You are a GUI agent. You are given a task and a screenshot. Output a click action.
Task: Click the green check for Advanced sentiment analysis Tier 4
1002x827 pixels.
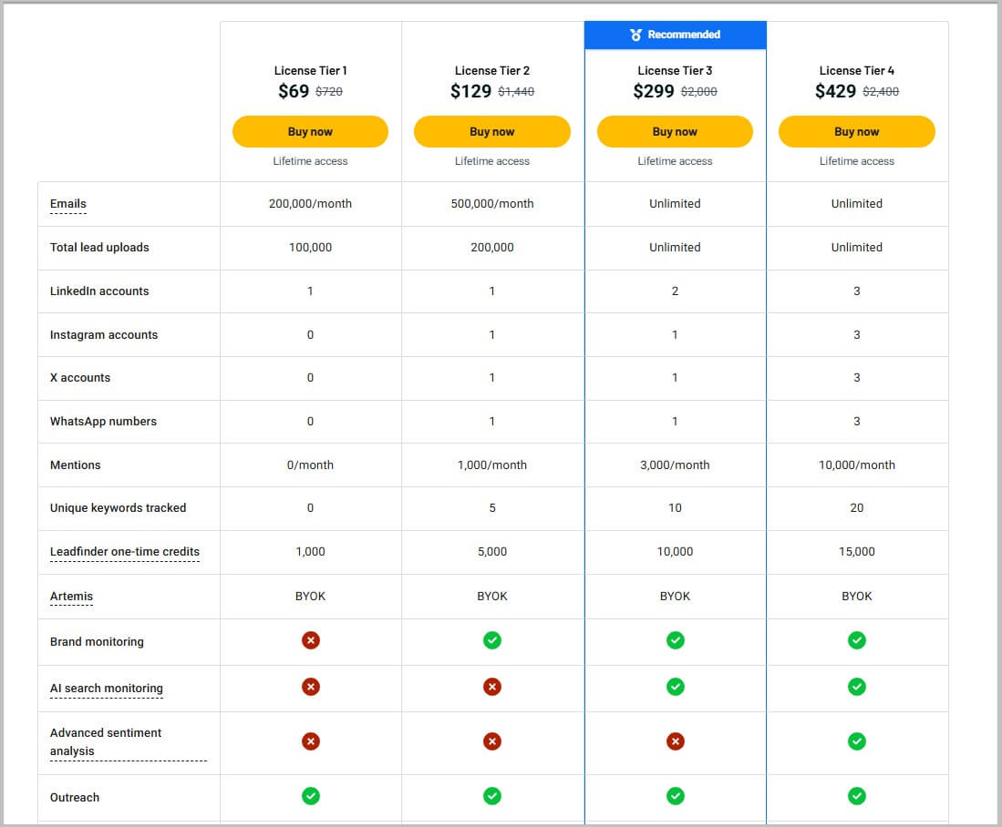click(x=856, y=741)
